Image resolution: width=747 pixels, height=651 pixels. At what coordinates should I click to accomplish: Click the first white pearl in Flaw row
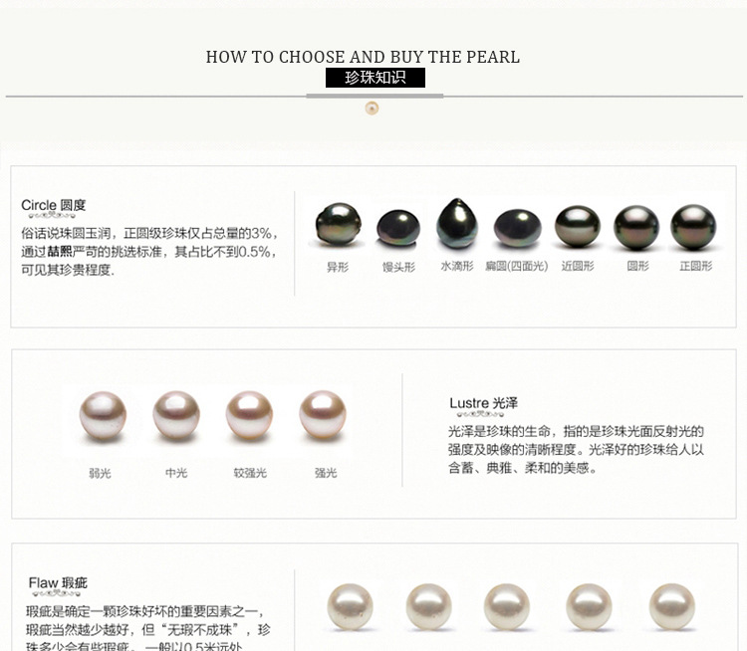[351, 607]
